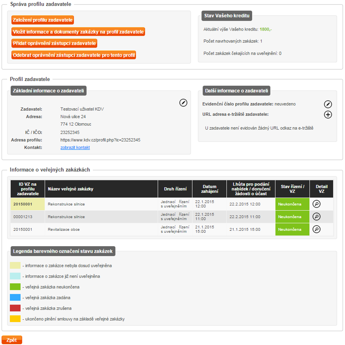Click the ID VZ na profilu column header

point(28,189)
